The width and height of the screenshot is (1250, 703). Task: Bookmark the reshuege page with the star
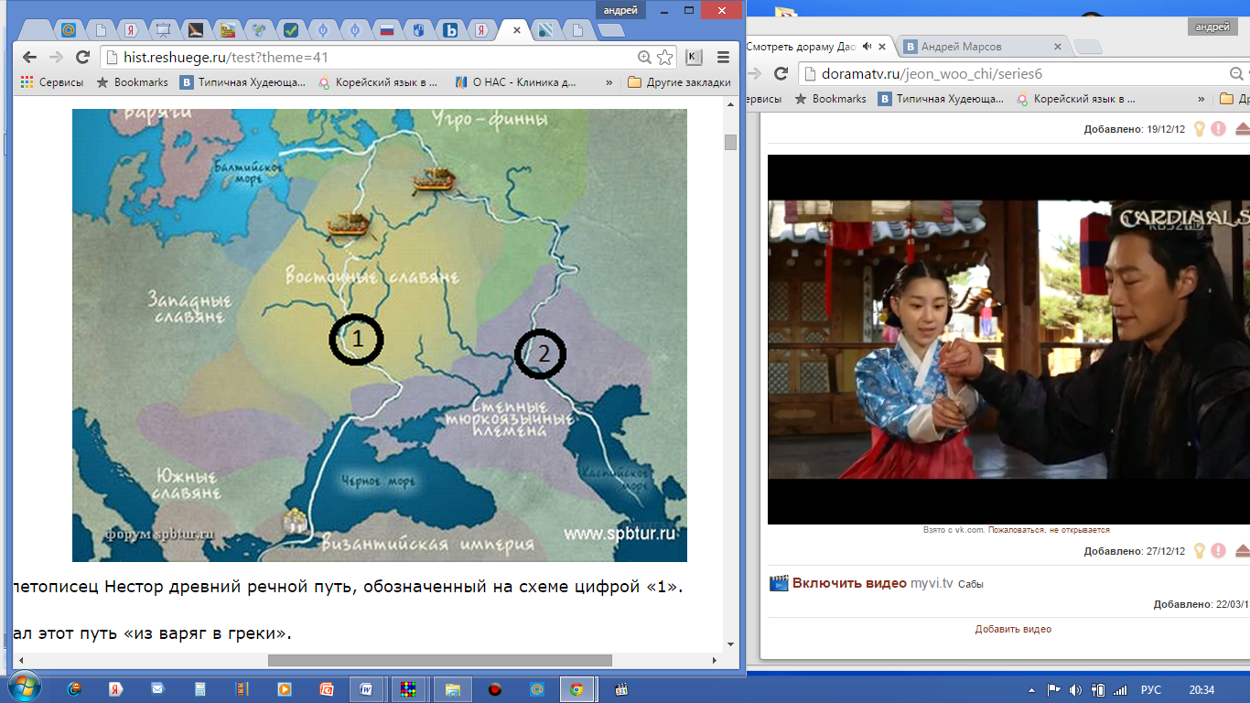[x=665, y=57]
